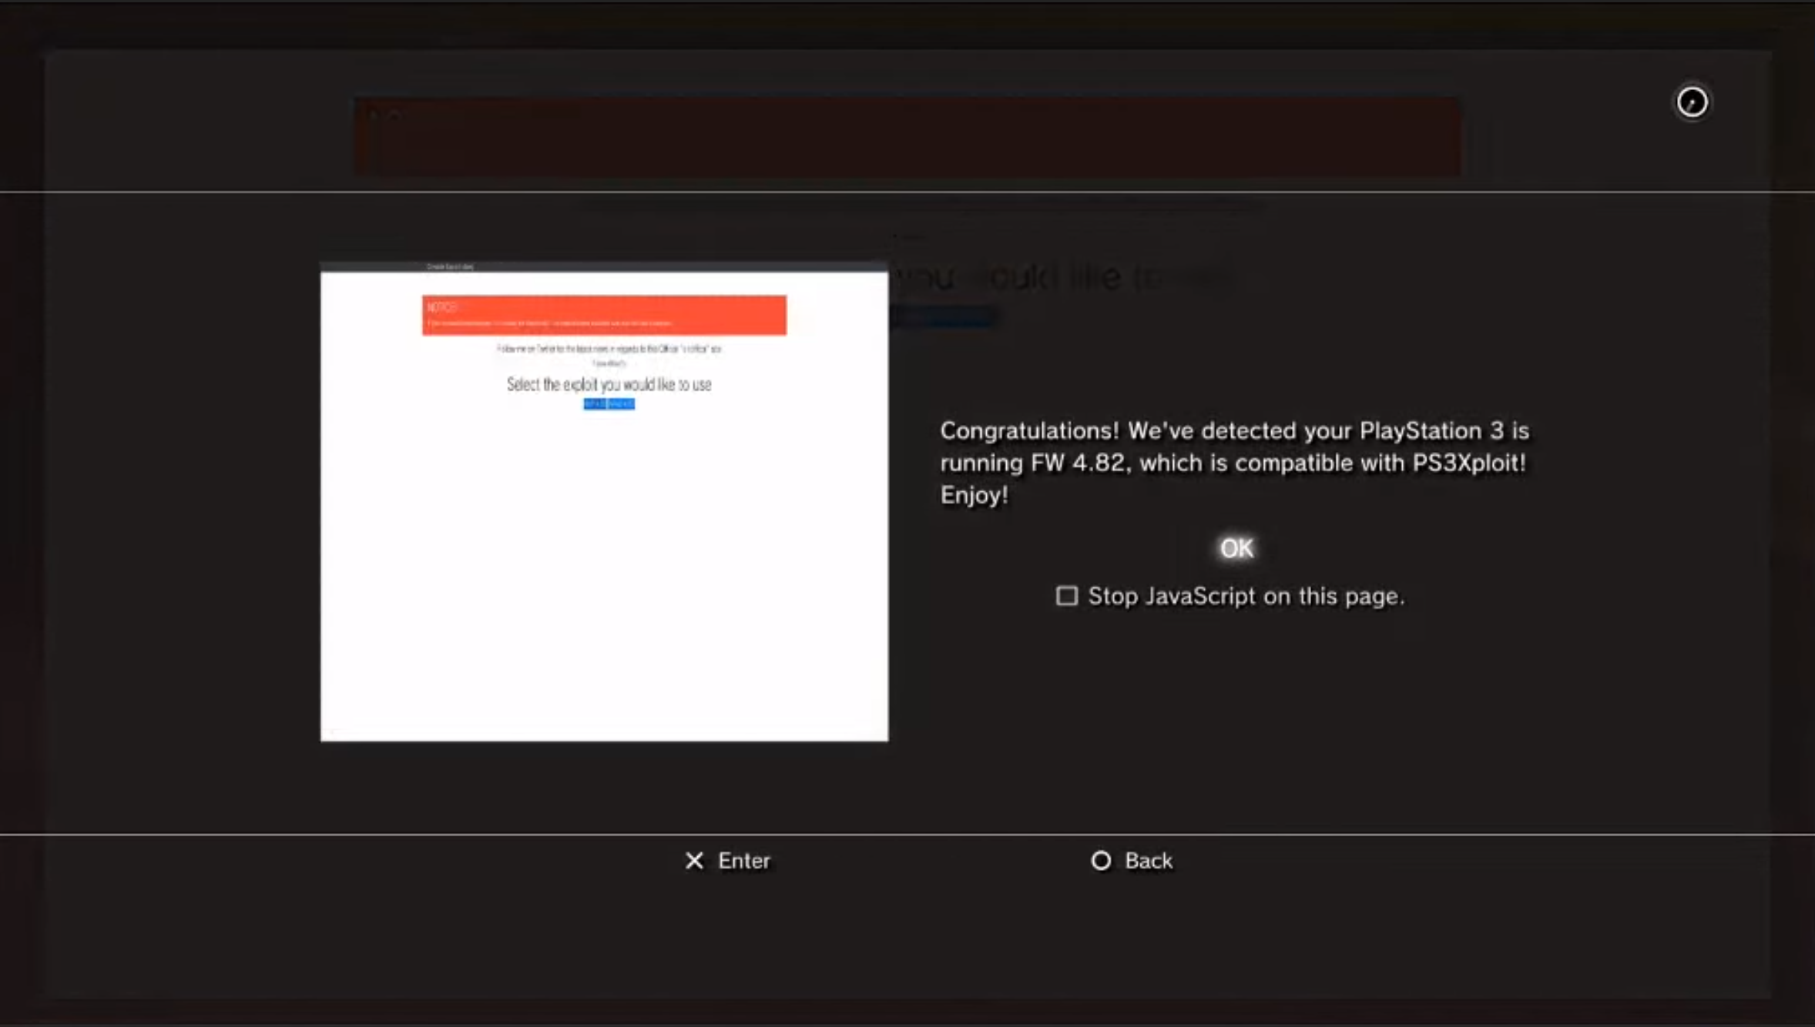The width and height of the screenshot is (1815, 1027).
Task: Click the small link below the Twitter line
Action: click(x=609, y=363)
